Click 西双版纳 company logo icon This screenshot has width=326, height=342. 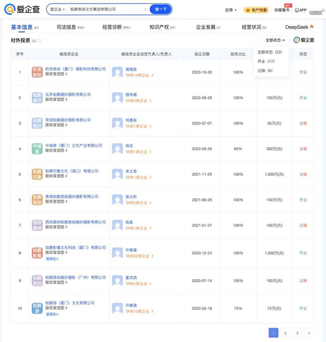click(37, 225)
